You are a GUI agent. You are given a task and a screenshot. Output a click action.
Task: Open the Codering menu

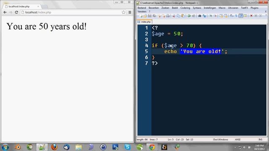click(x=185, y=8)
